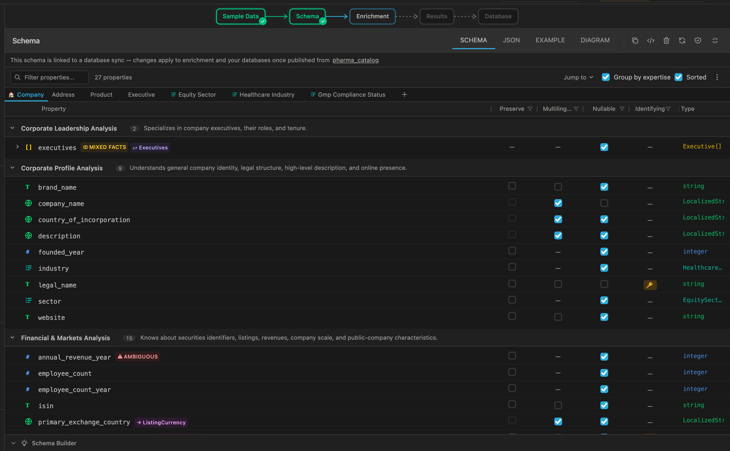Click the globe icon beside company_name
This screenshot has width=730, height=451.
[28, 203]
